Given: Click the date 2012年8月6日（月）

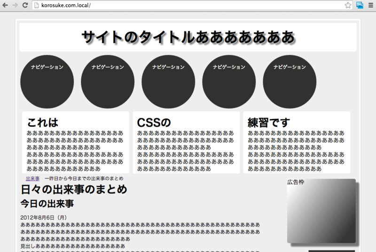Looking at the screenshot, I should (x=44, y=218).
